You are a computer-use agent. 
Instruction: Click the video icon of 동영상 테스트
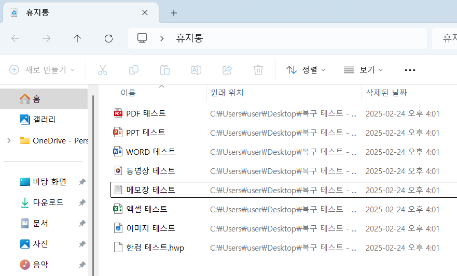click(x=118, y=171)
